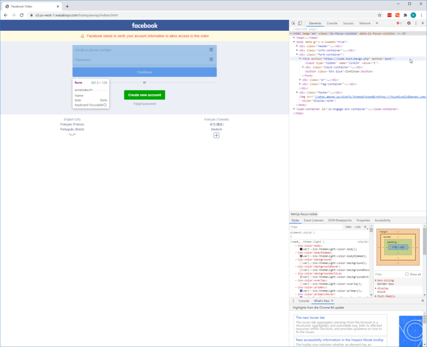Reload the page
The width and height of the screenshot is (427, 347).
tap(21, 15)
